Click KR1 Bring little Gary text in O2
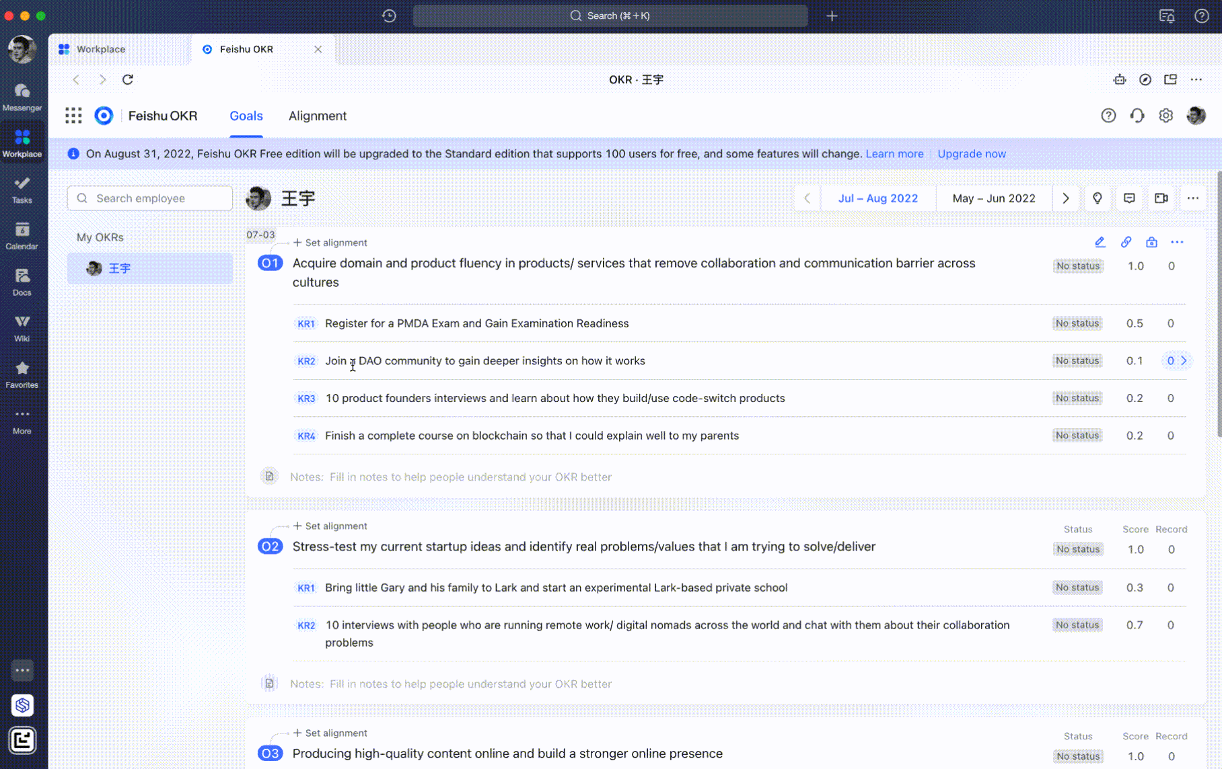The height and width of the screenshot is (769, 1222). (556, 588)
